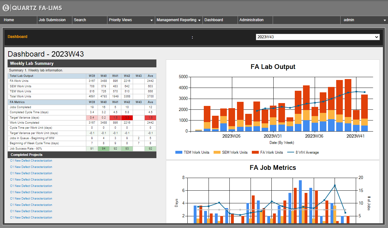The height and width of the screenshot is (228, 388).
Task: Click Beginning of Week Cycle Time label
Action: [x=34, y=143]
